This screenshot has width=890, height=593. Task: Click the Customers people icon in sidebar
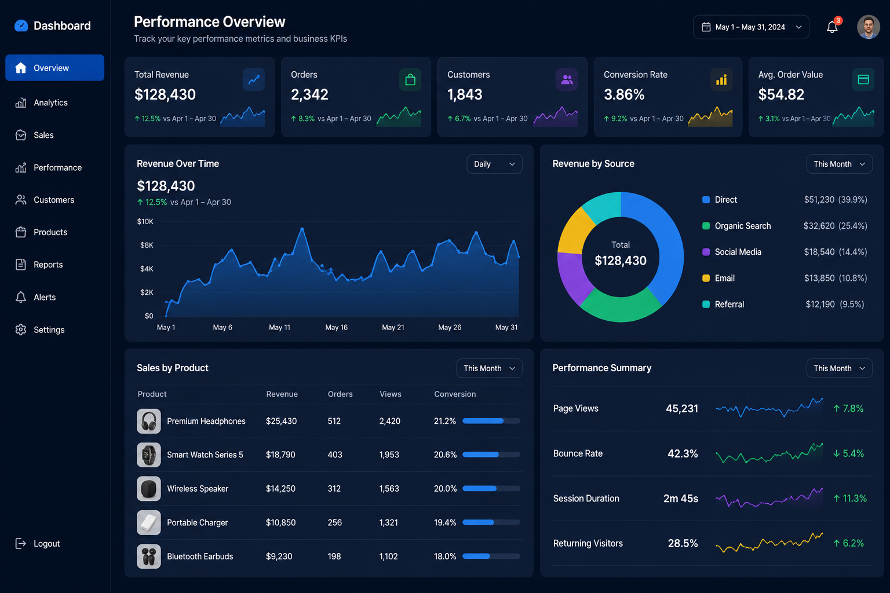pos(21,200)
